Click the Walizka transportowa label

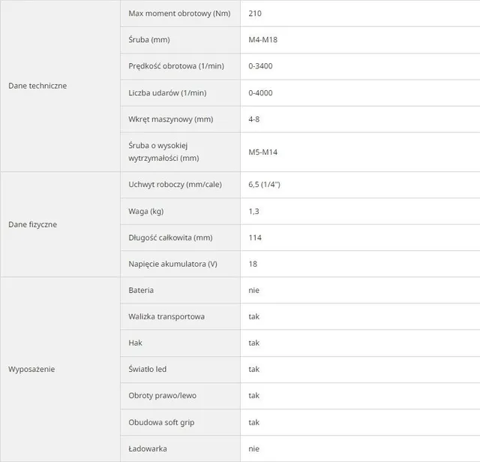[166, 317]
